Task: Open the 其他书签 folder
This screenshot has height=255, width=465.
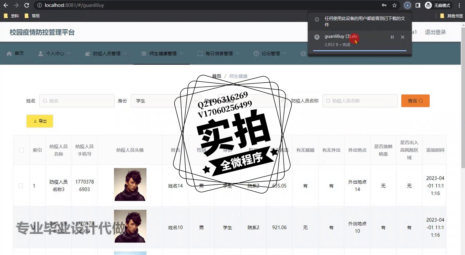Action: tap(452, 16)
